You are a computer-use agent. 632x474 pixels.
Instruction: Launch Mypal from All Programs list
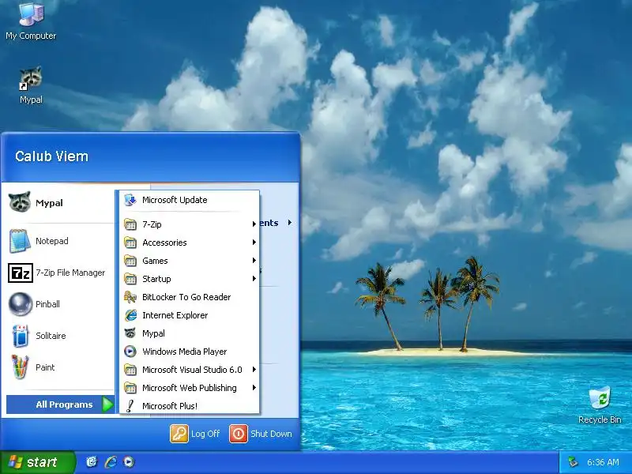click(x=190, y=333)
